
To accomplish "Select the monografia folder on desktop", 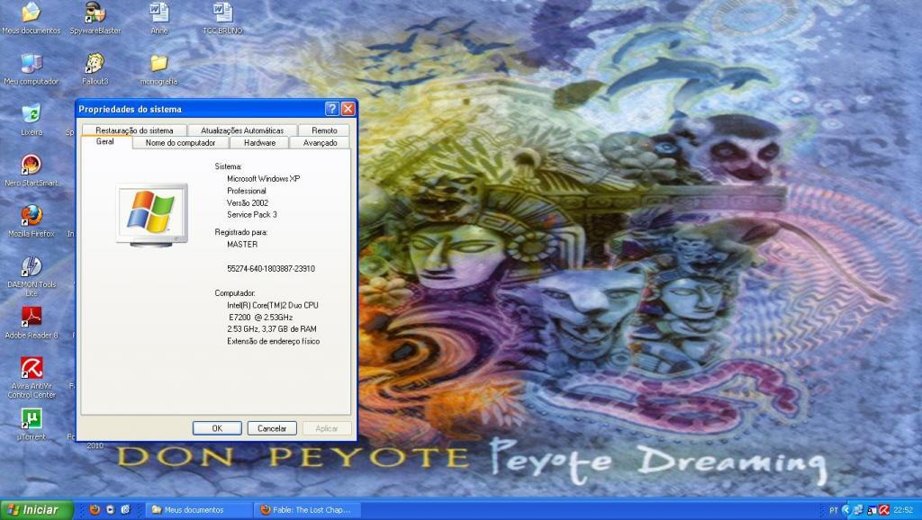I will (x=158, y=69).
